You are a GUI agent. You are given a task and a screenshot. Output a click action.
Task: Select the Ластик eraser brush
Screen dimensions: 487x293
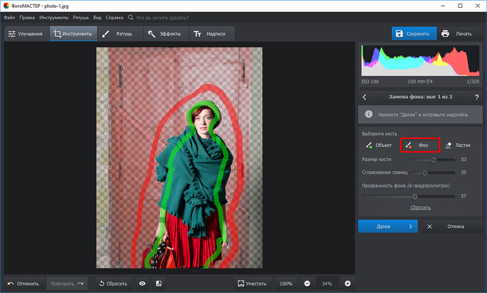point(458,145)
